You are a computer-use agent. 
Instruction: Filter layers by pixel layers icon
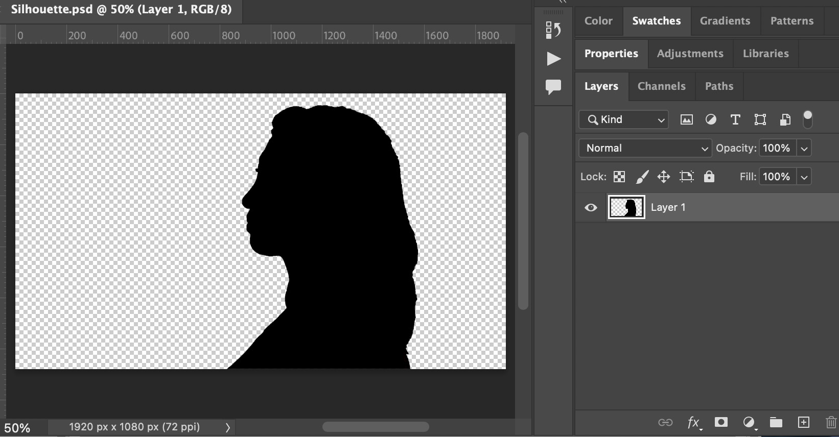click(686, 119)
